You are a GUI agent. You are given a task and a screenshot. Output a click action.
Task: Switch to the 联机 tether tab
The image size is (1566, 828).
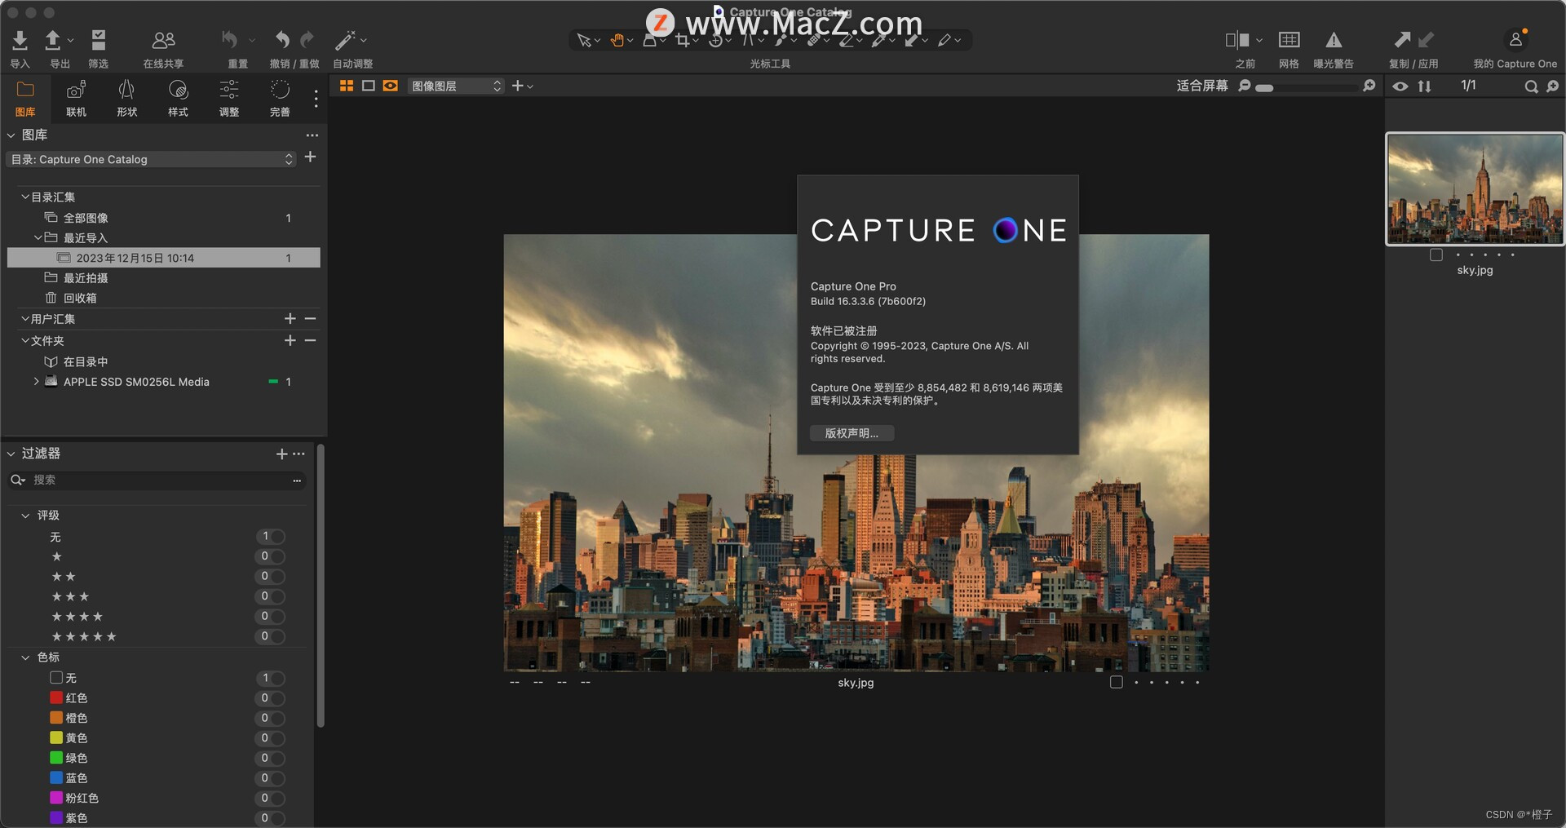[x=76, y=98]
